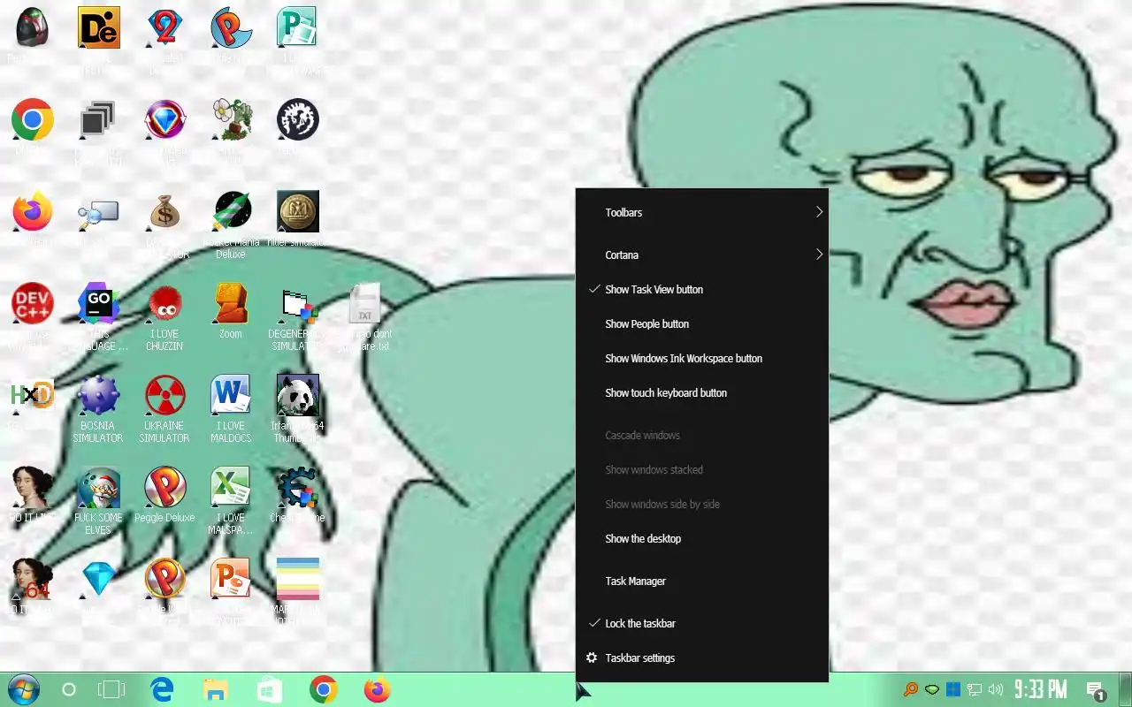Open Task View from the taskbar

(111, 689)
